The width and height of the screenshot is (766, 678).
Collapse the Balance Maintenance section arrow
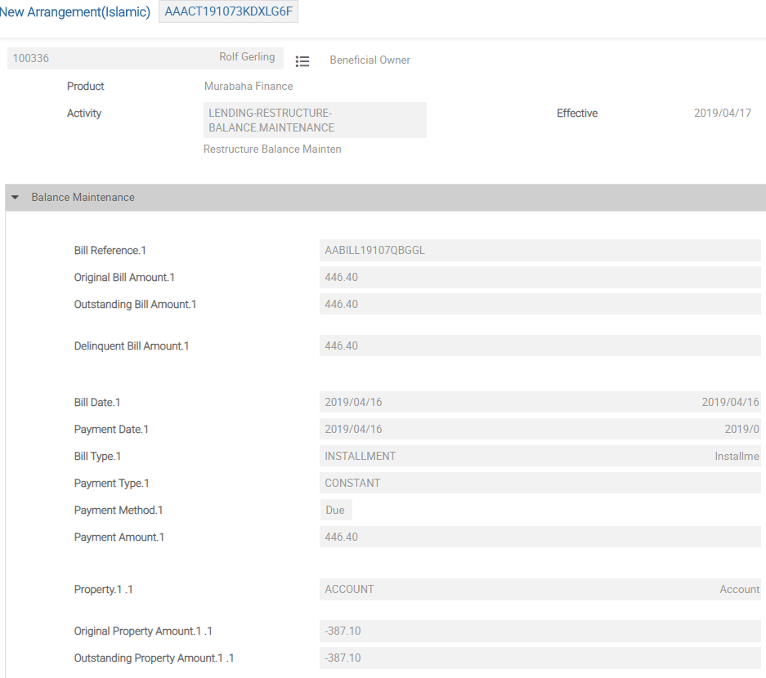15,198
